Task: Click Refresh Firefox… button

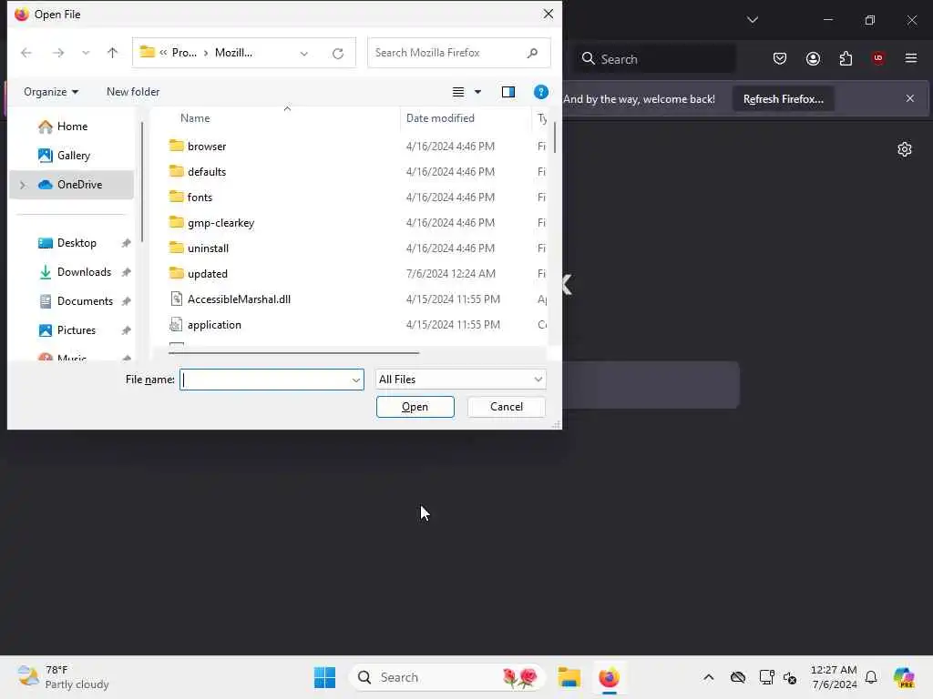Action: (x=783, y=98)
